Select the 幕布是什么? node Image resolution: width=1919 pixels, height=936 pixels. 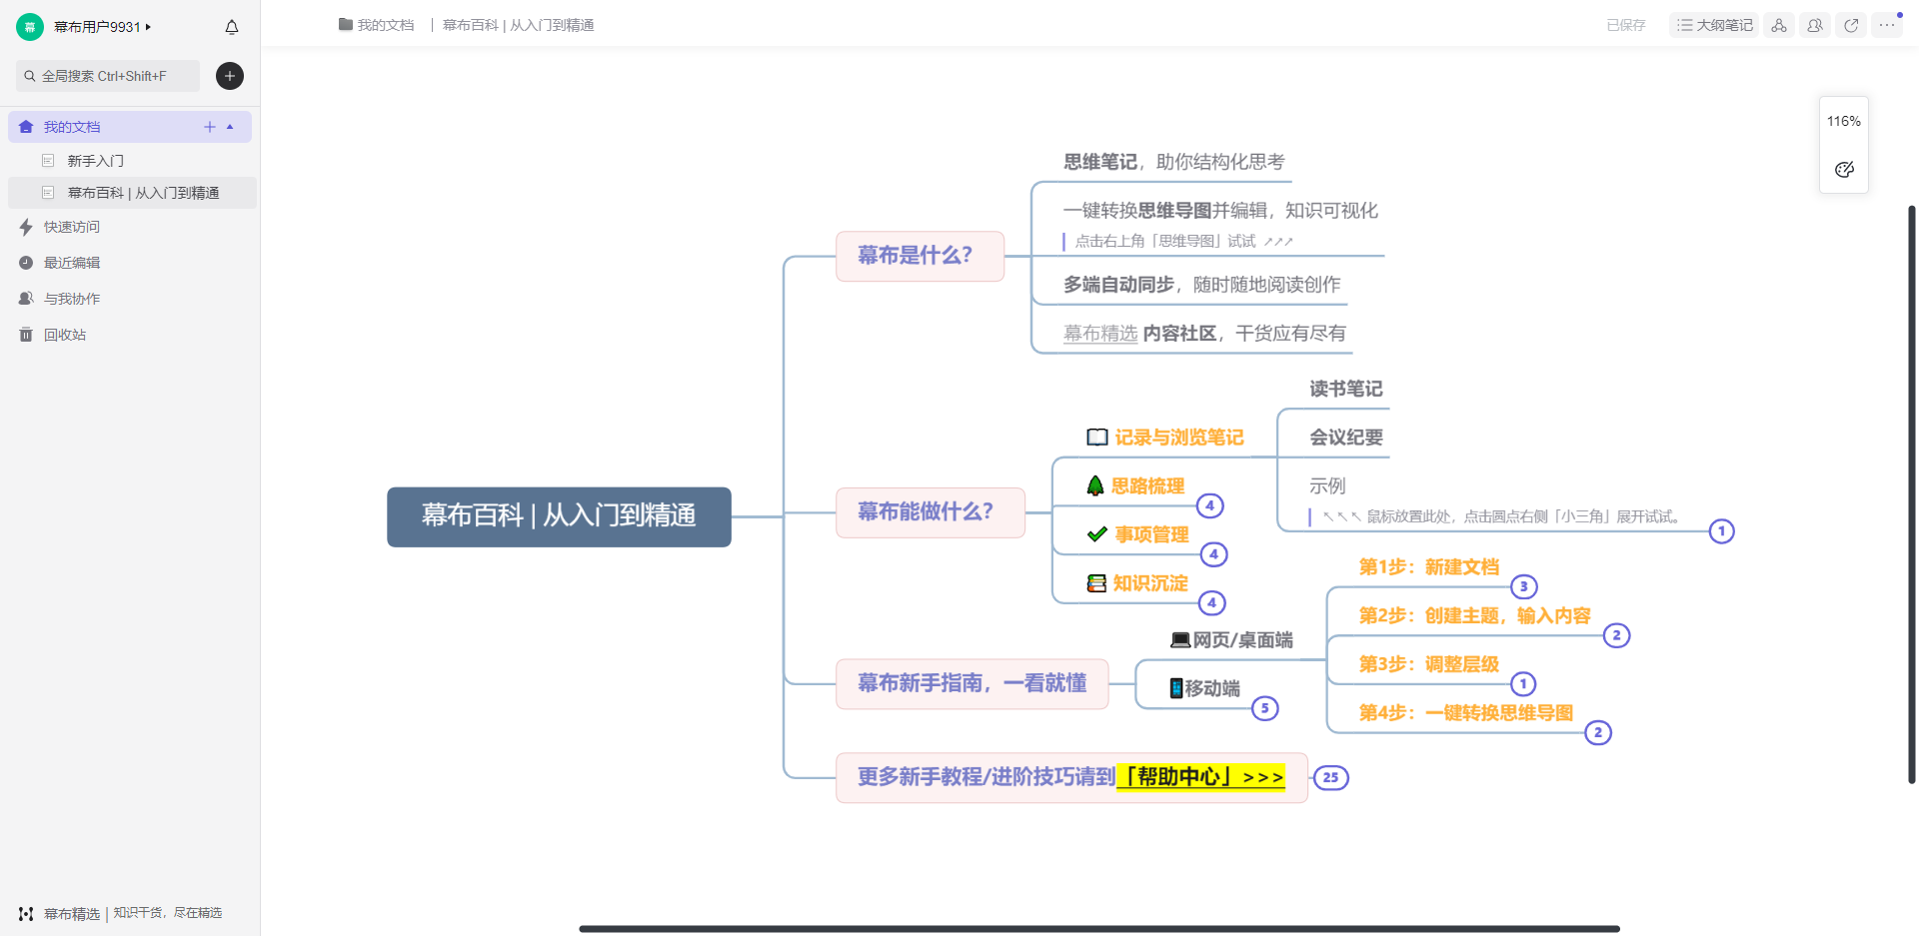click(920, 256)
